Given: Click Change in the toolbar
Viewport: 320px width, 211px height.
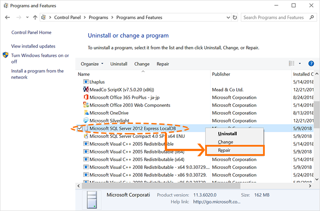Looking at the screenshot, I should tap(142, 64).
